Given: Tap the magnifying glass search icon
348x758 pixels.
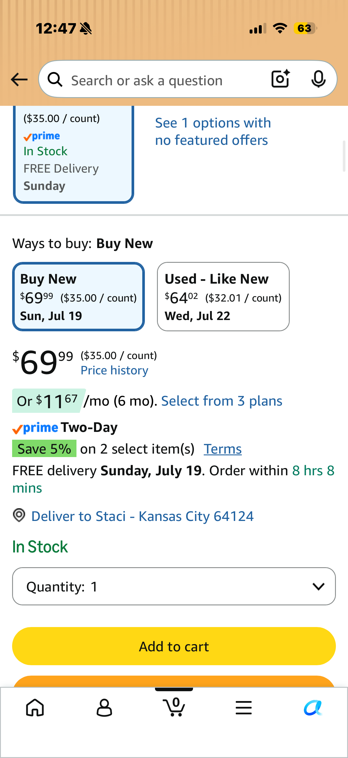Looking at the screenshot, I should point(55,80).
